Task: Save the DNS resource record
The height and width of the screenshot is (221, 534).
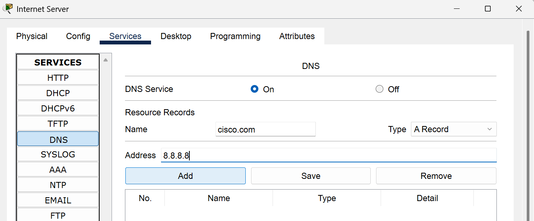Action: click(x=311, y=176)
